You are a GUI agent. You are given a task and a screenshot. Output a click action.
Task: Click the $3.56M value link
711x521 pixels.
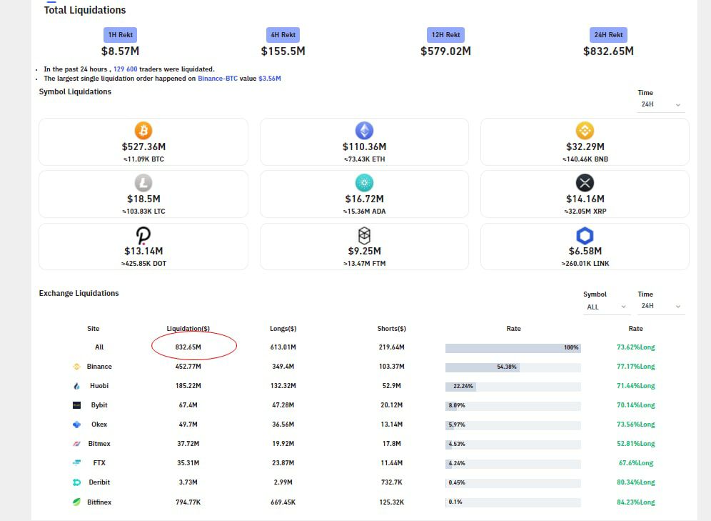pyautogui.click(x=270, y=79)
